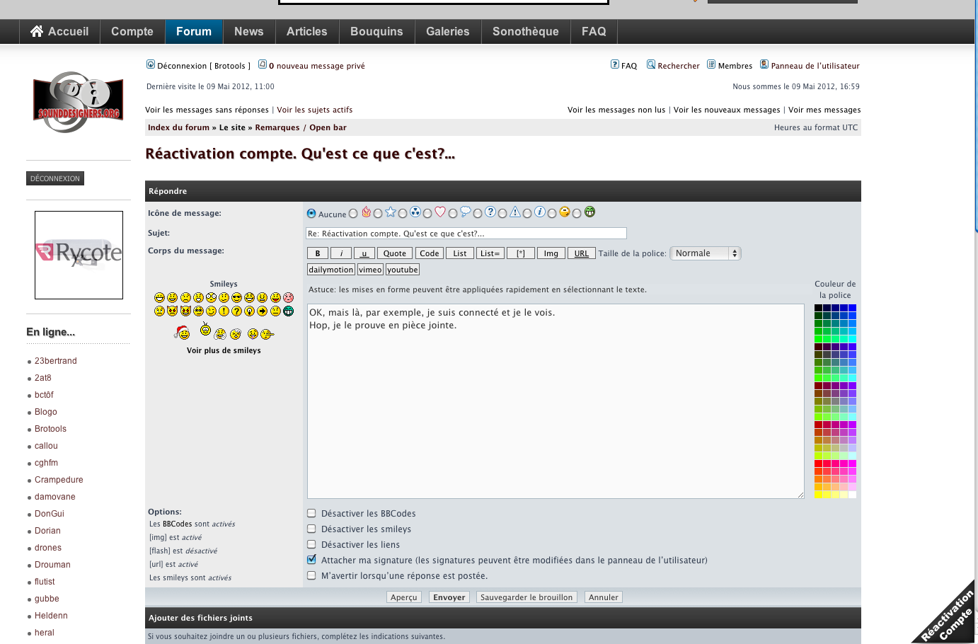
Task: Insert the question mark smiley
Action: click(x=236, y=311)
